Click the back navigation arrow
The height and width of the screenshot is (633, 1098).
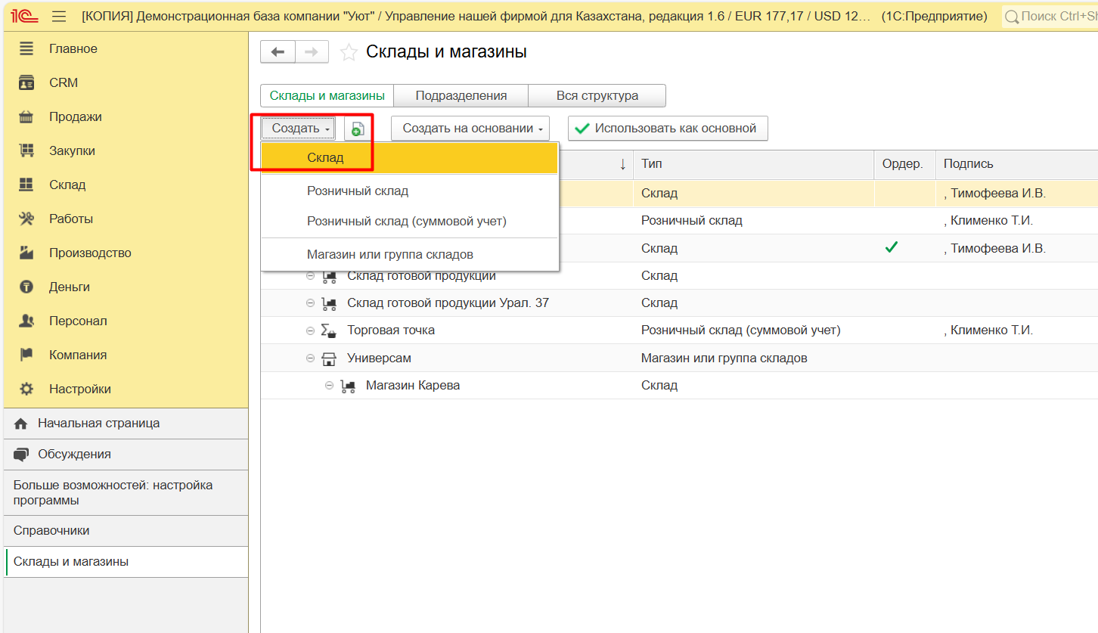(x=278, y=52)
